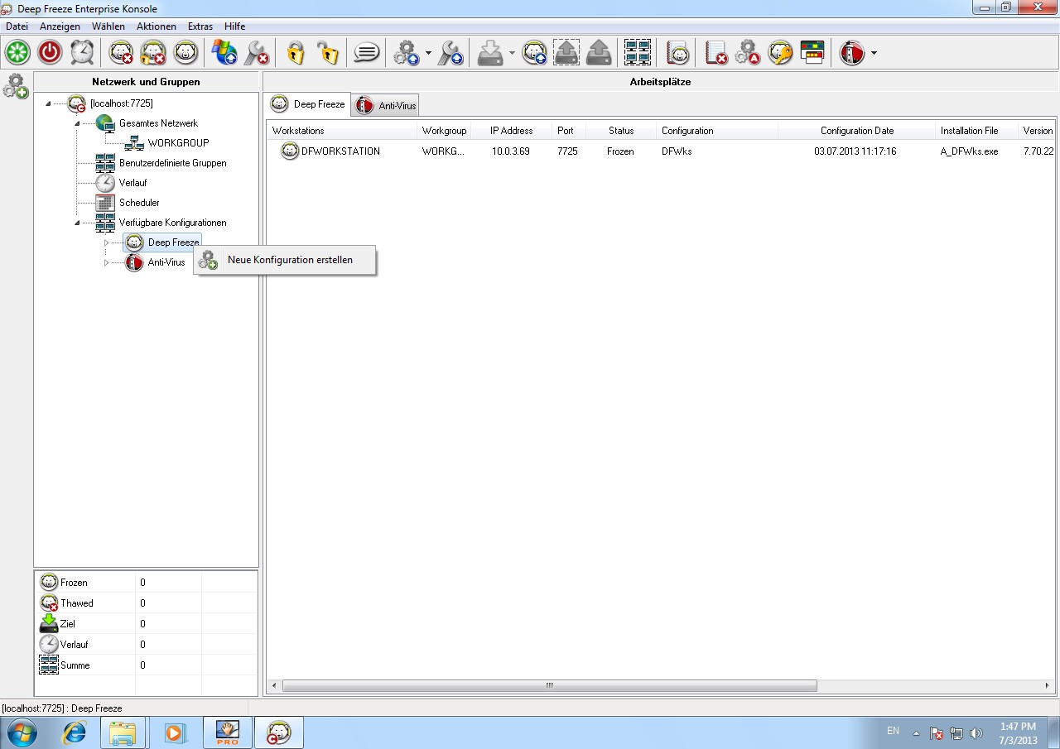Screen dimensions: 1060x749
Task: Click the dashed-outline disk upload toolbar icon
Action: point(566,53)
